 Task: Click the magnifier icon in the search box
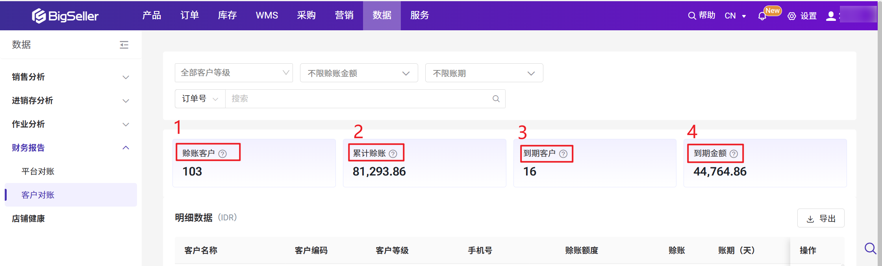tap(496, 99)
